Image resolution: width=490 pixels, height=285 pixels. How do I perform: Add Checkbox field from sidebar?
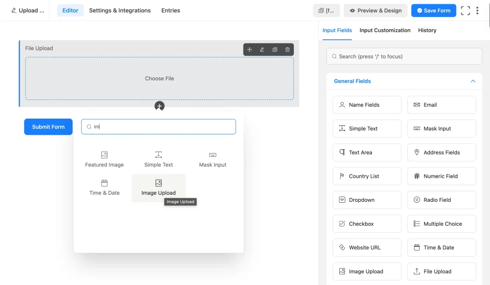coord(367,224)
